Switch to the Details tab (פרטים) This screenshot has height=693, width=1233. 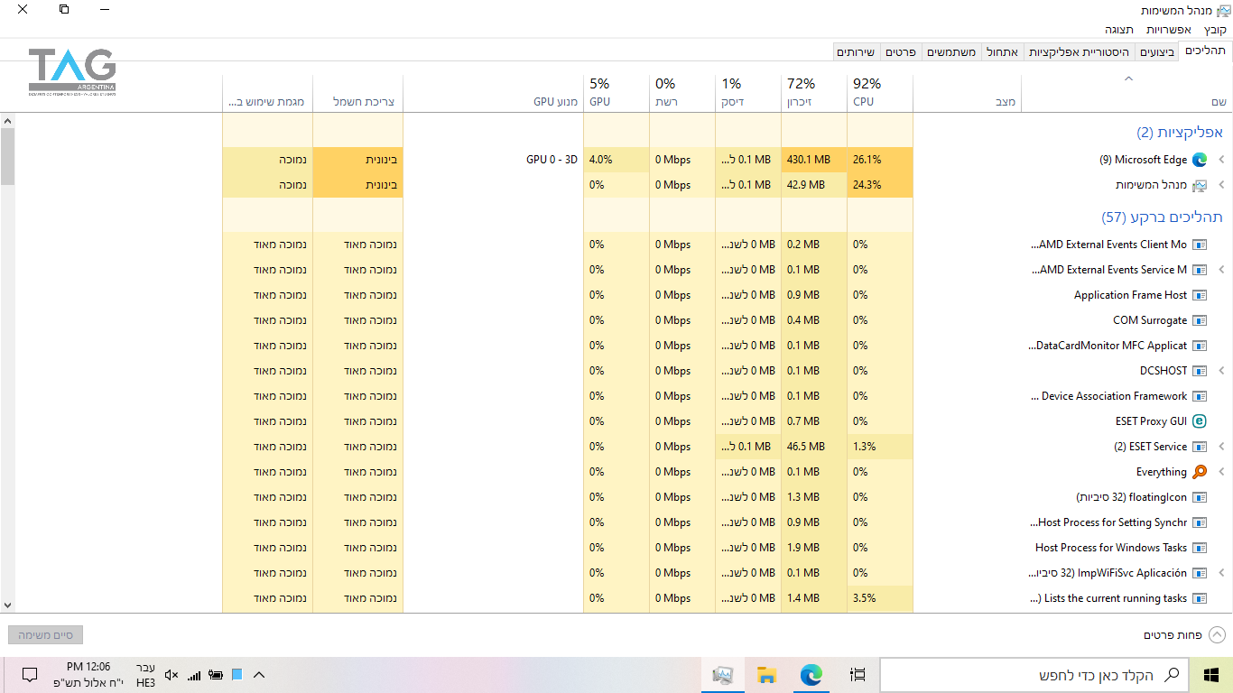pos(900,52)
